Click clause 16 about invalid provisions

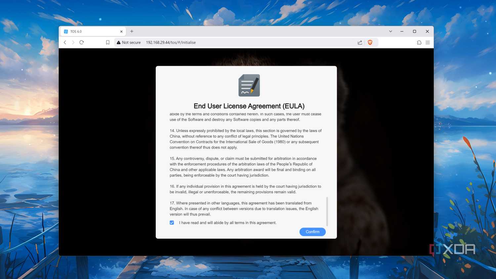tap(245, 189)
